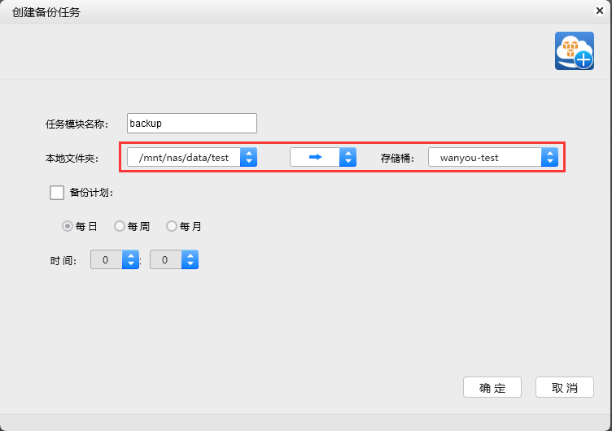Click the cloud backup icon with plus sign
The image size is (612, 431).
574,51
